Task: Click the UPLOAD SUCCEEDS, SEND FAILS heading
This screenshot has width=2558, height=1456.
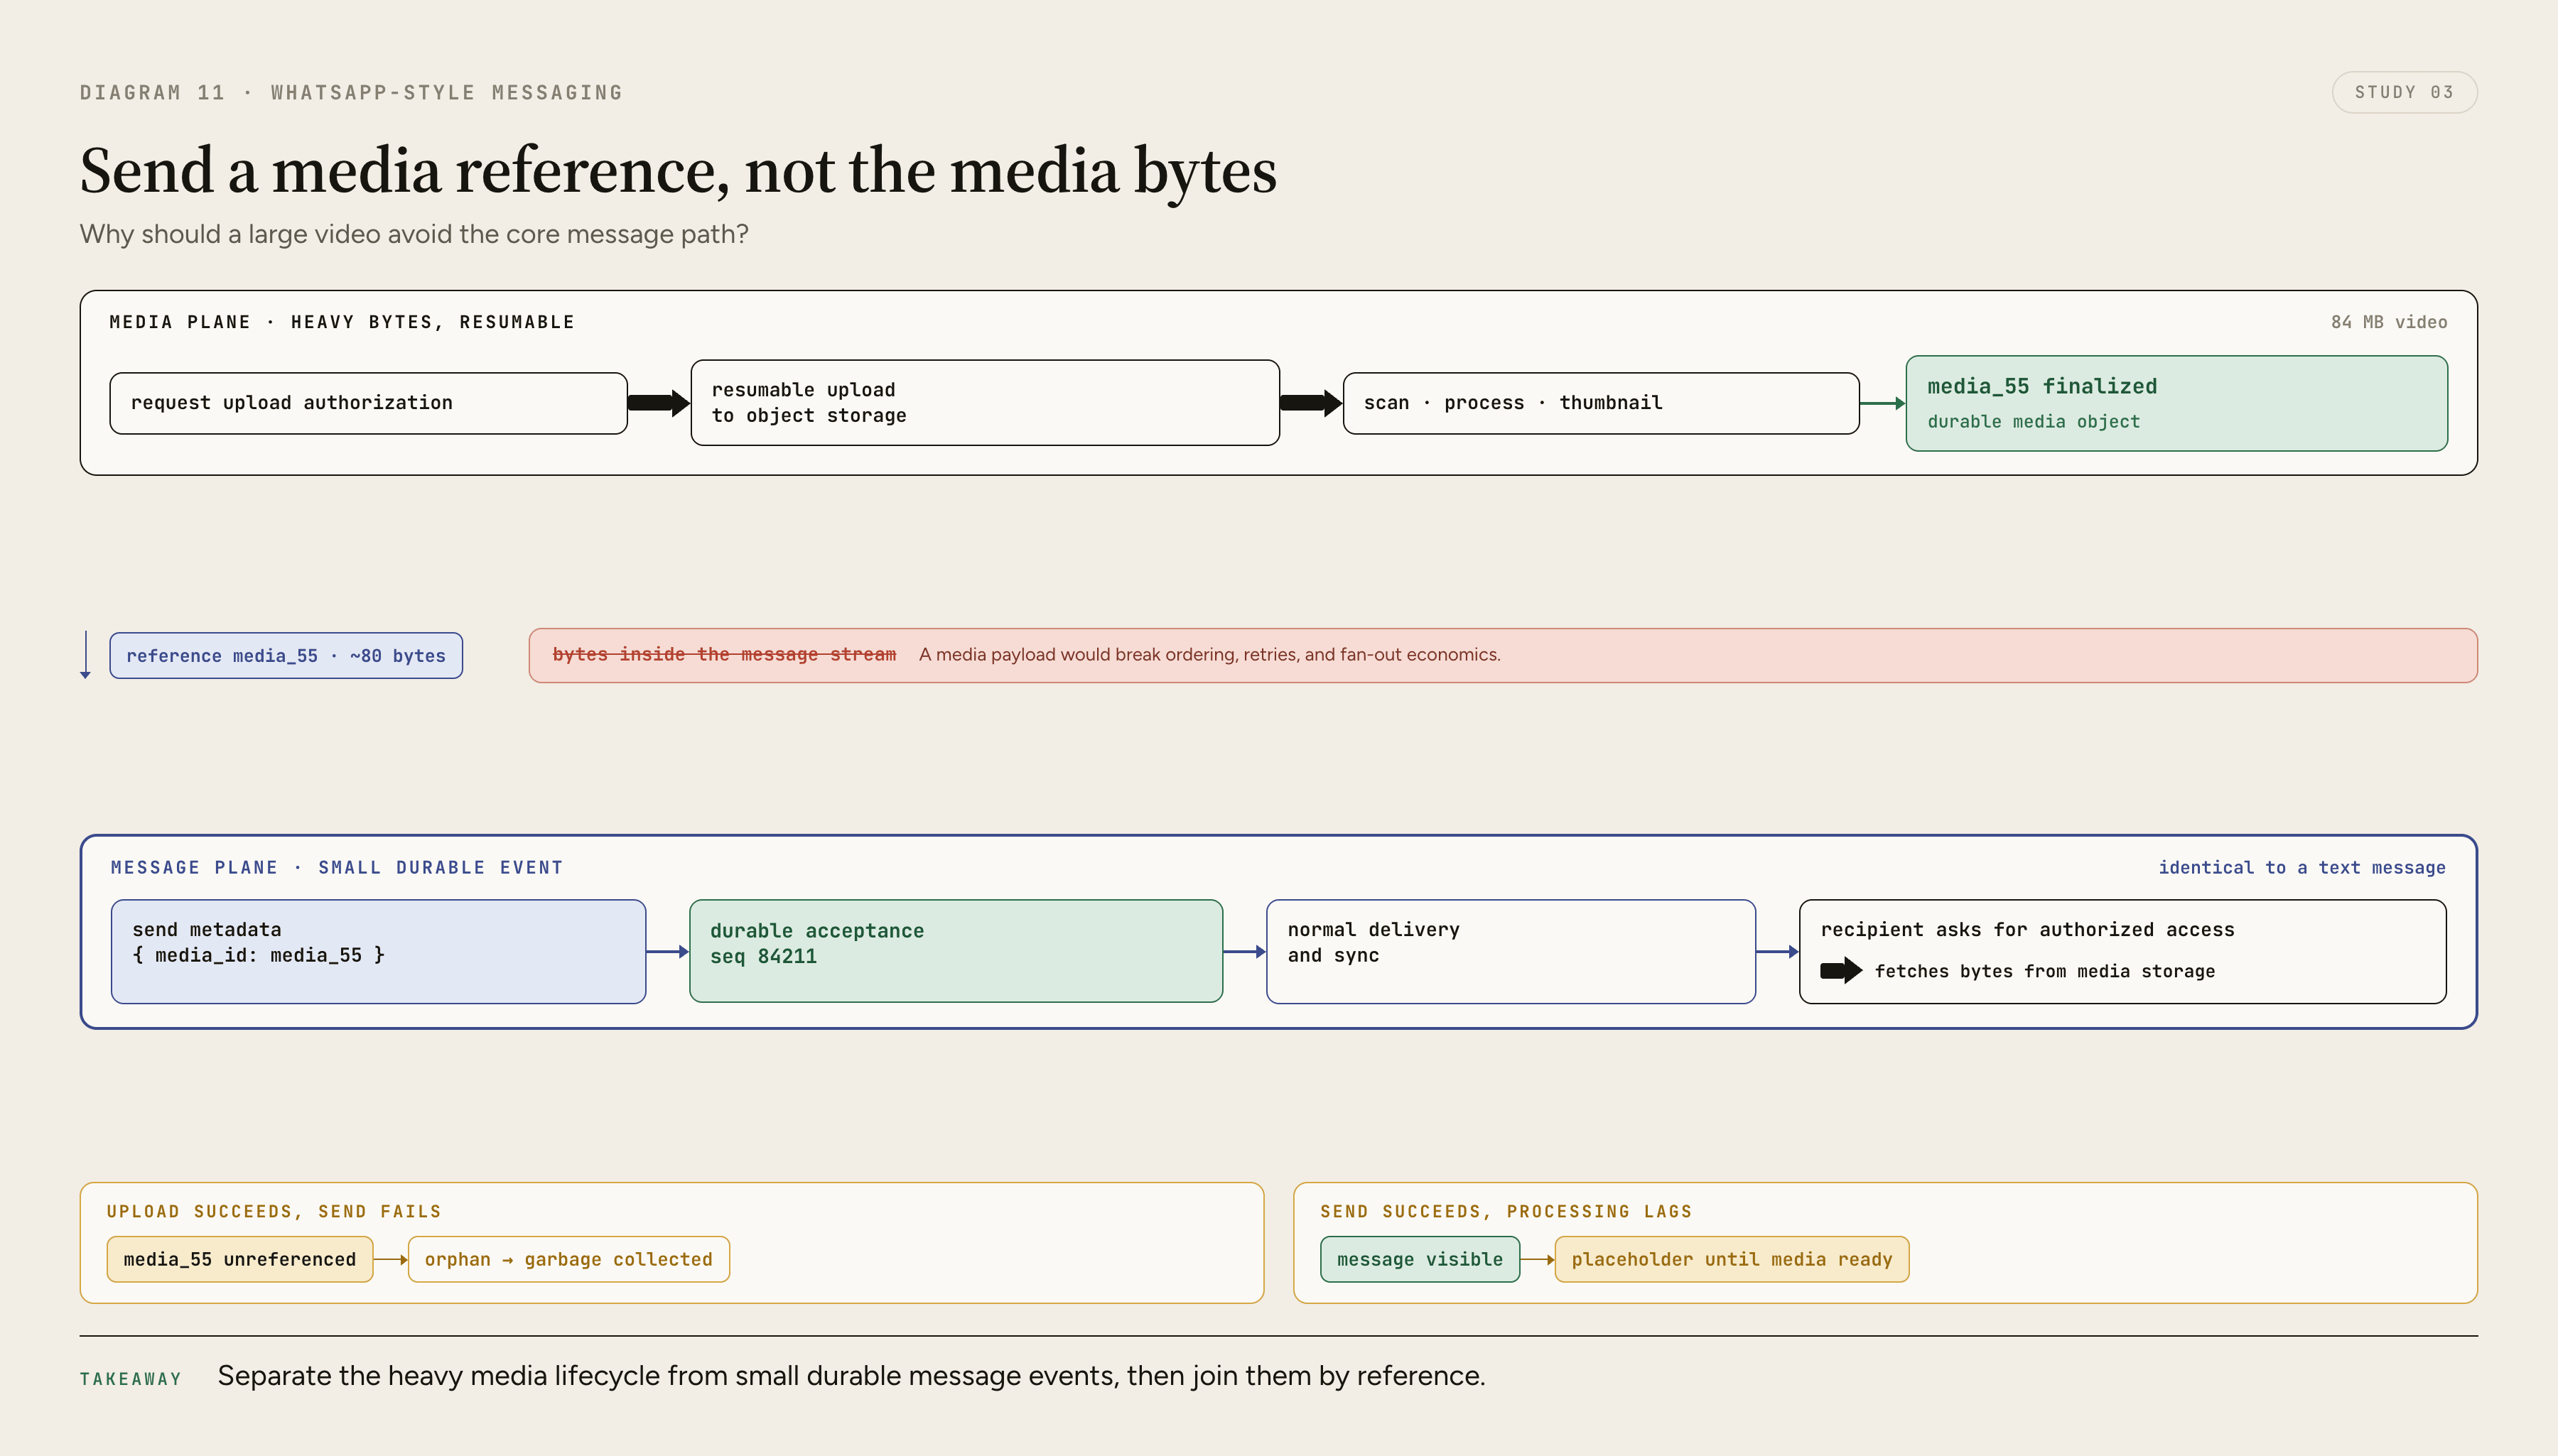Action: click(274, 1211)
